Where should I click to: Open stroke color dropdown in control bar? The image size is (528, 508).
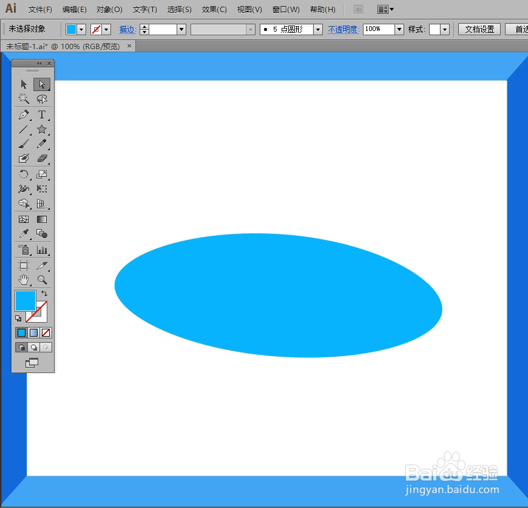click(x=106, y=30)
